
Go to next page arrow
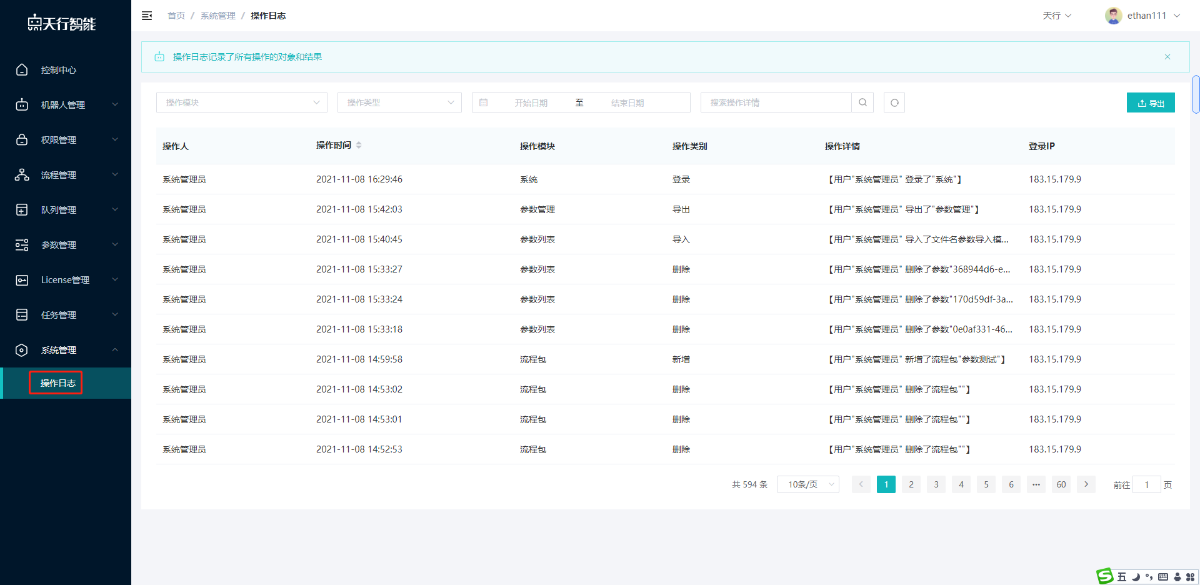pyautogui.click(x=1086, y=484)
